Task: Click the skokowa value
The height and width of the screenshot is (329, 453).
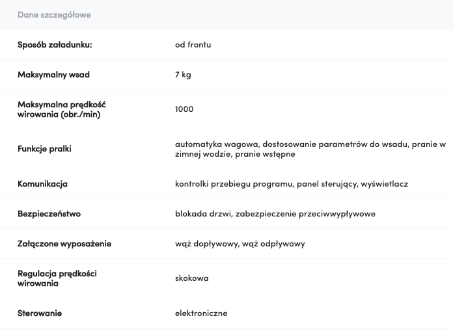Action: pos(191,278)
